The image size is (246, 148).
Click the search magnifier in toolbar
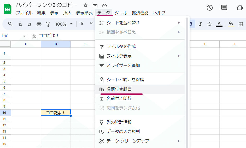pos(10,24)
